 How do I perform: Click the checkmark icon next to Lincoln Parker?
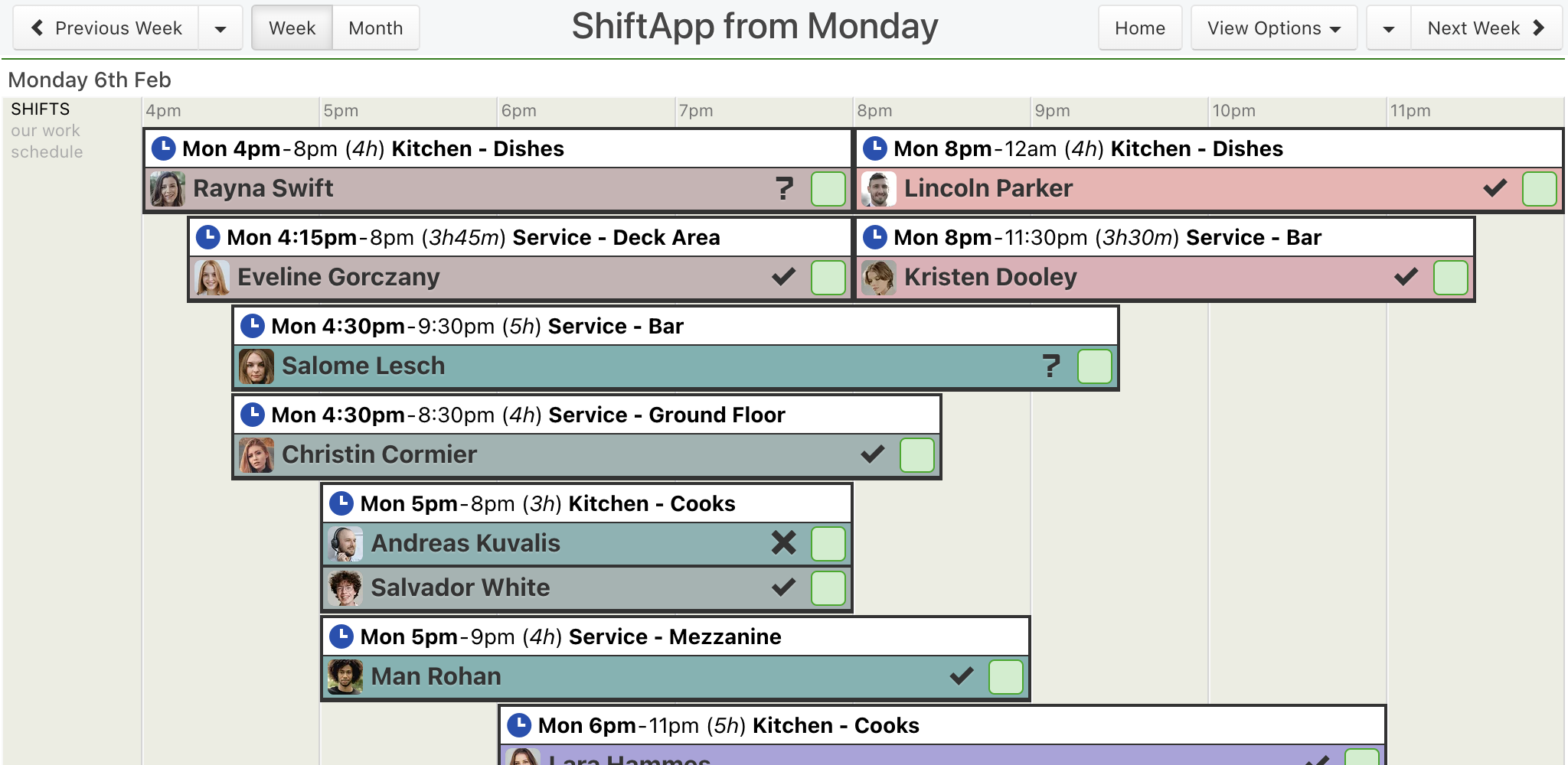coord(1494,188)
